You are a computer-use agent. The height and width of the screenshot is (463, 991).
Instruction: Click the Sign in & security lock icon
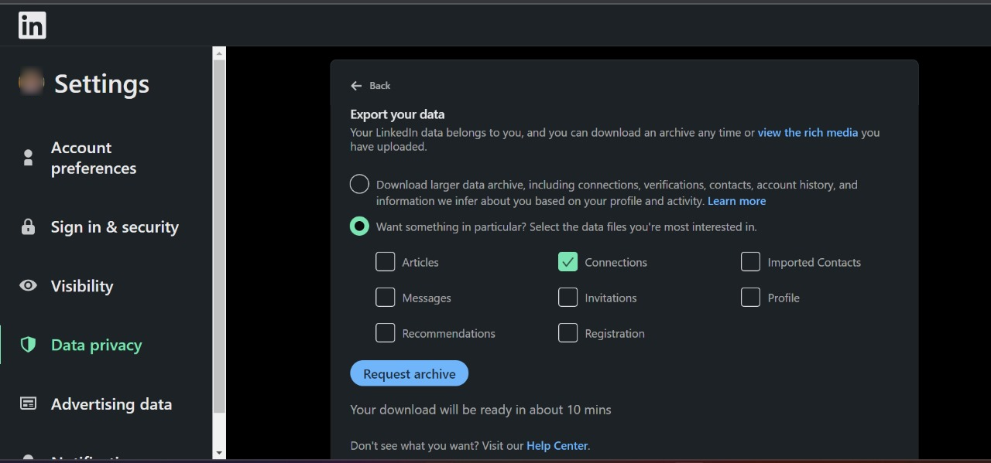(x=29, y=227)
